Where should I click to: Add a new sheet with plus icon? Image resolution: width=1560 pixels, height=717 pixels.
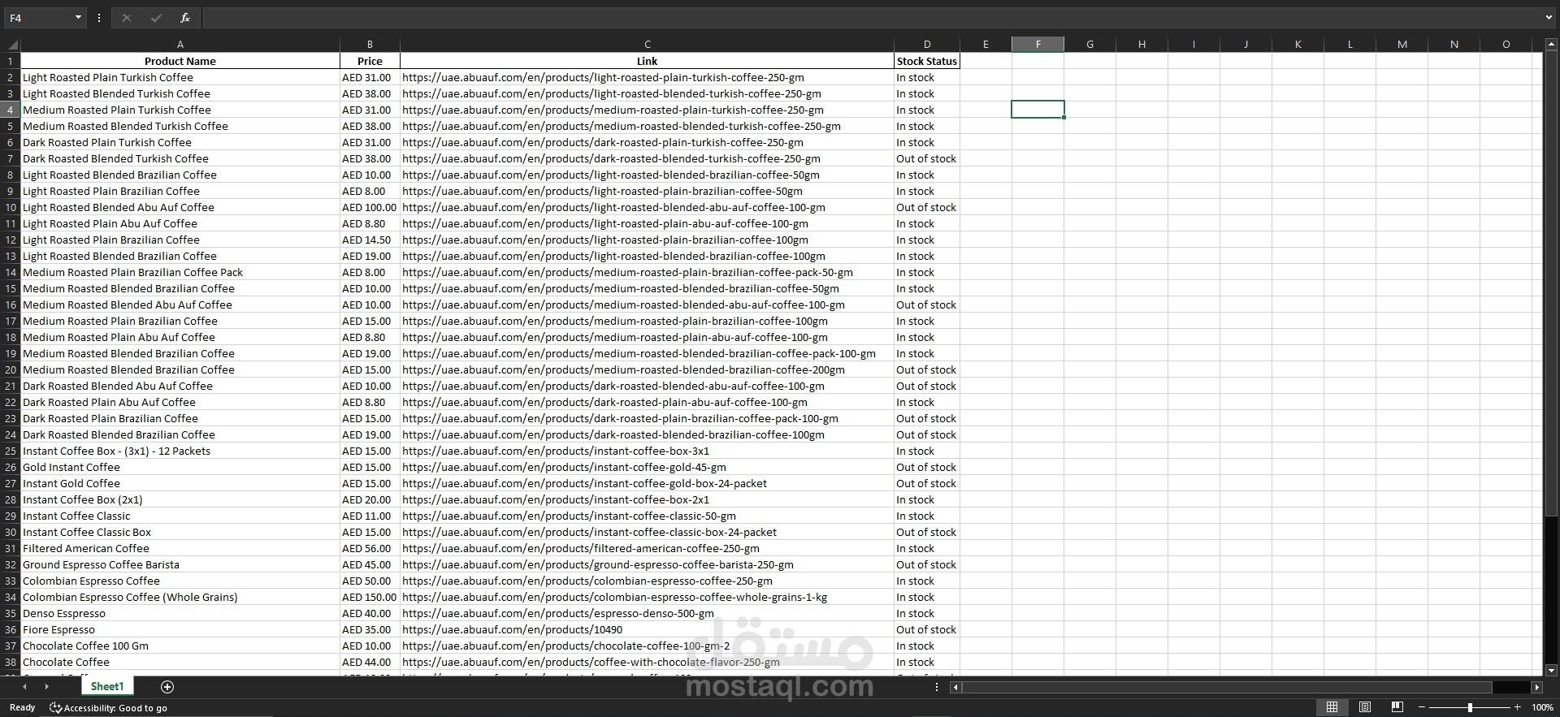pyautogui.click(x=167, y=687)
